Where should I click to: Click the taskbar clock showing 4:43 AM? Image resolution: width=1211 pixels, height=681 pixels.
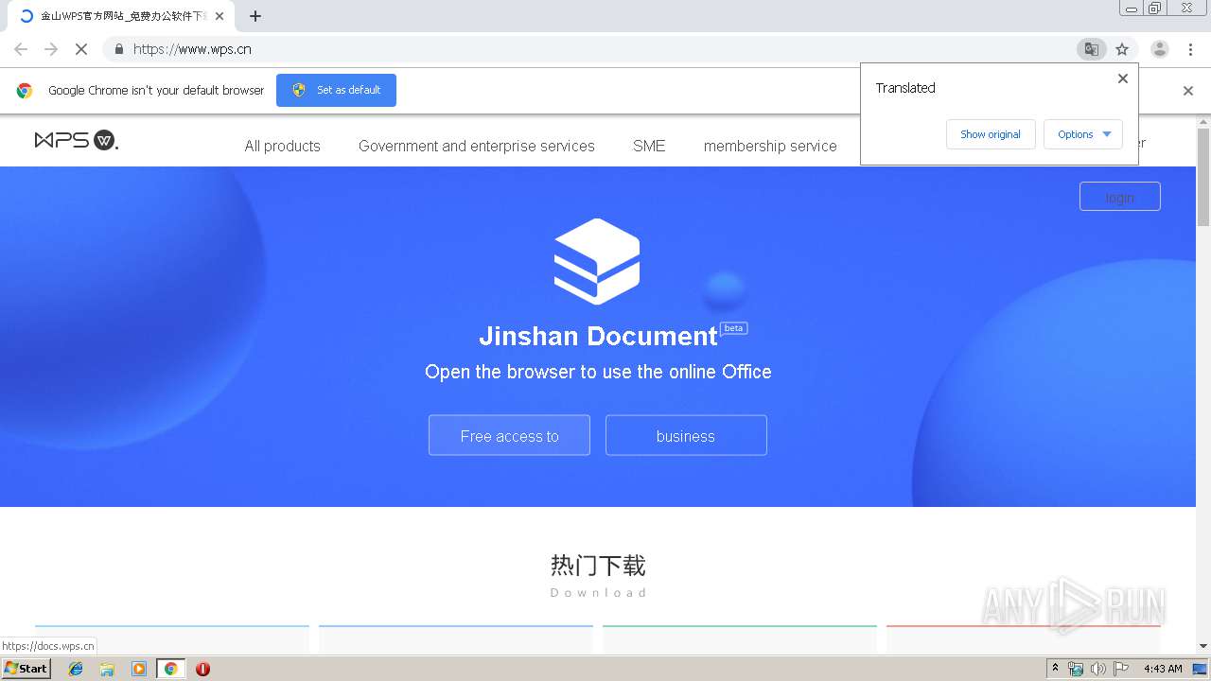(1163, 669)
